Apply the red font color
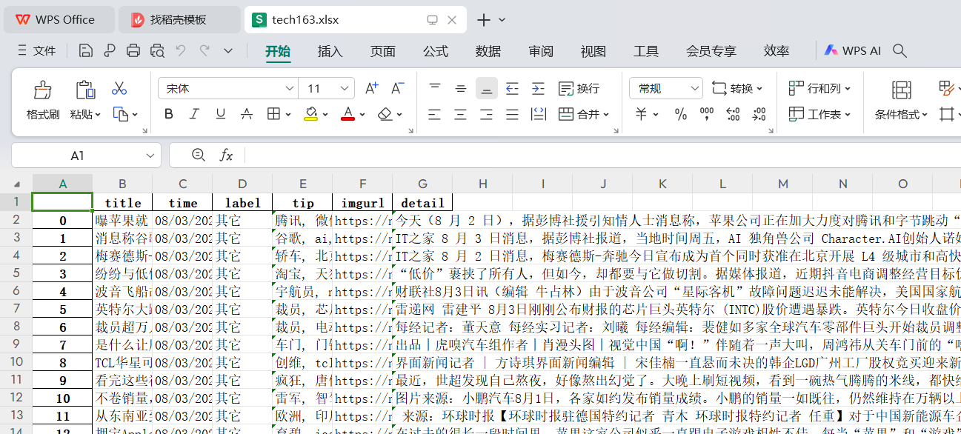Screen dimensions: 961x434 pyautogui.click(x=348, y=114)
